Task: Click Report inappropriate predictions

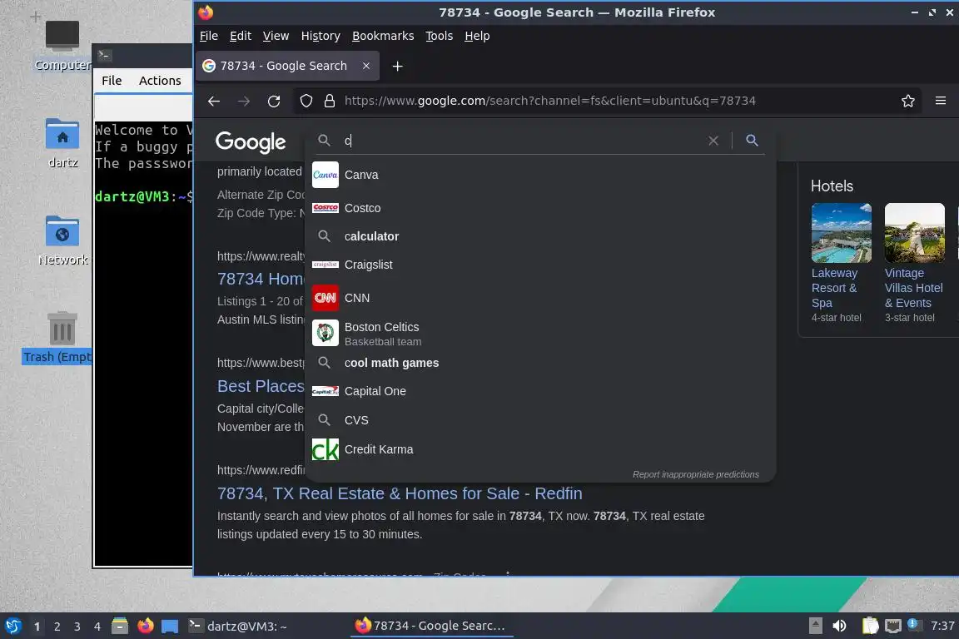Action: 695,474
